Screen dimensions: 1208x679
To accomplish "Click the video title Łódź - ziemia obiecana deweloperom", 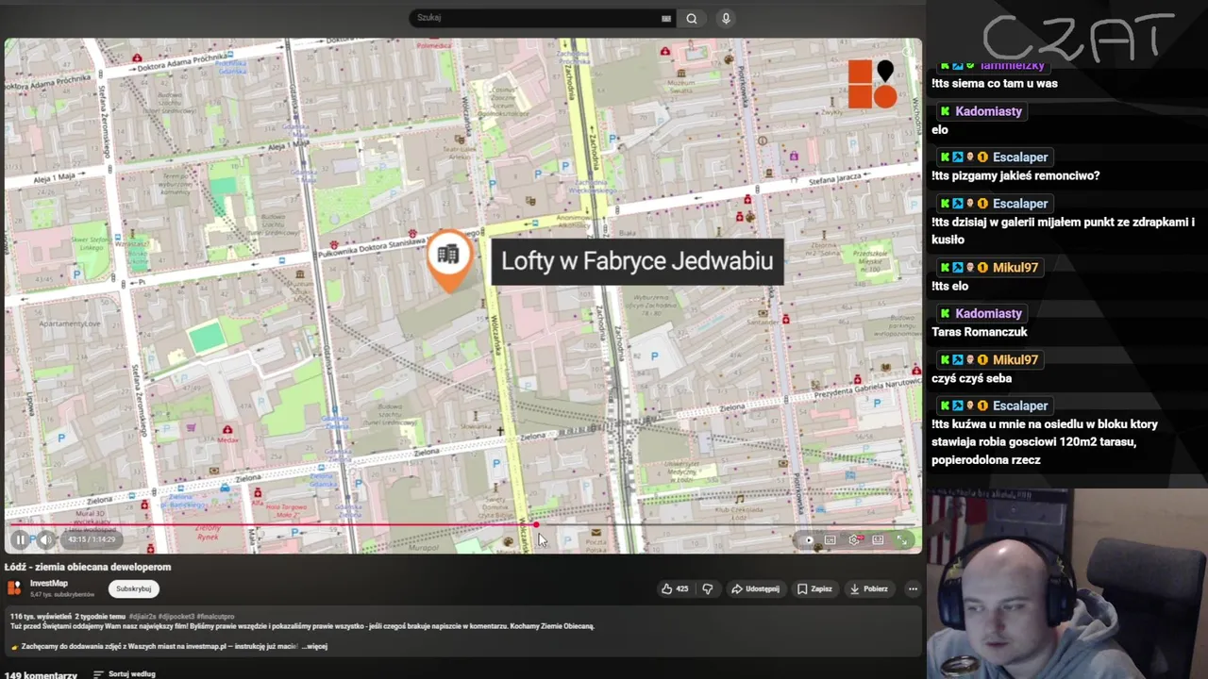I will coord(88,567).
